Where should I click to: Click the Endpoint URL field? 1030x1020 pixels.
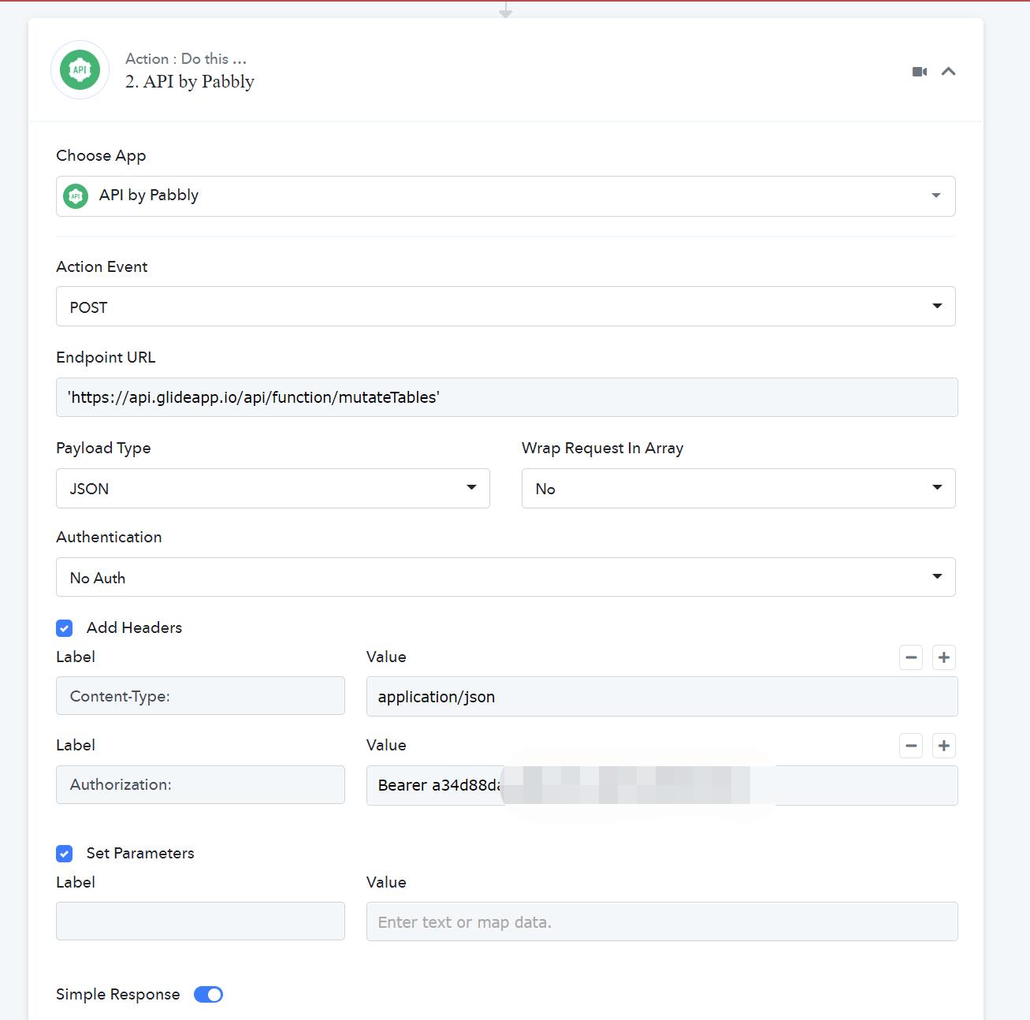tap(507, 397)
